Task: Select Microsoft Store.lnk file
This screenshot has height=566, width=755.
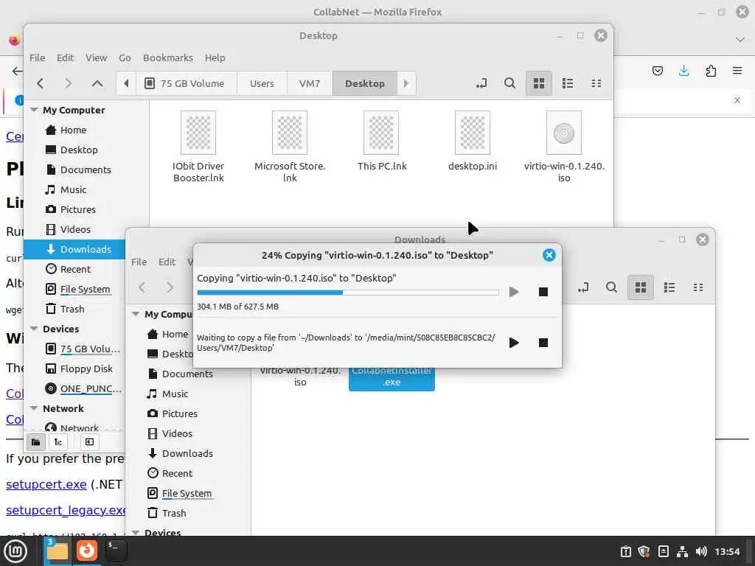Action: (290, 147)
